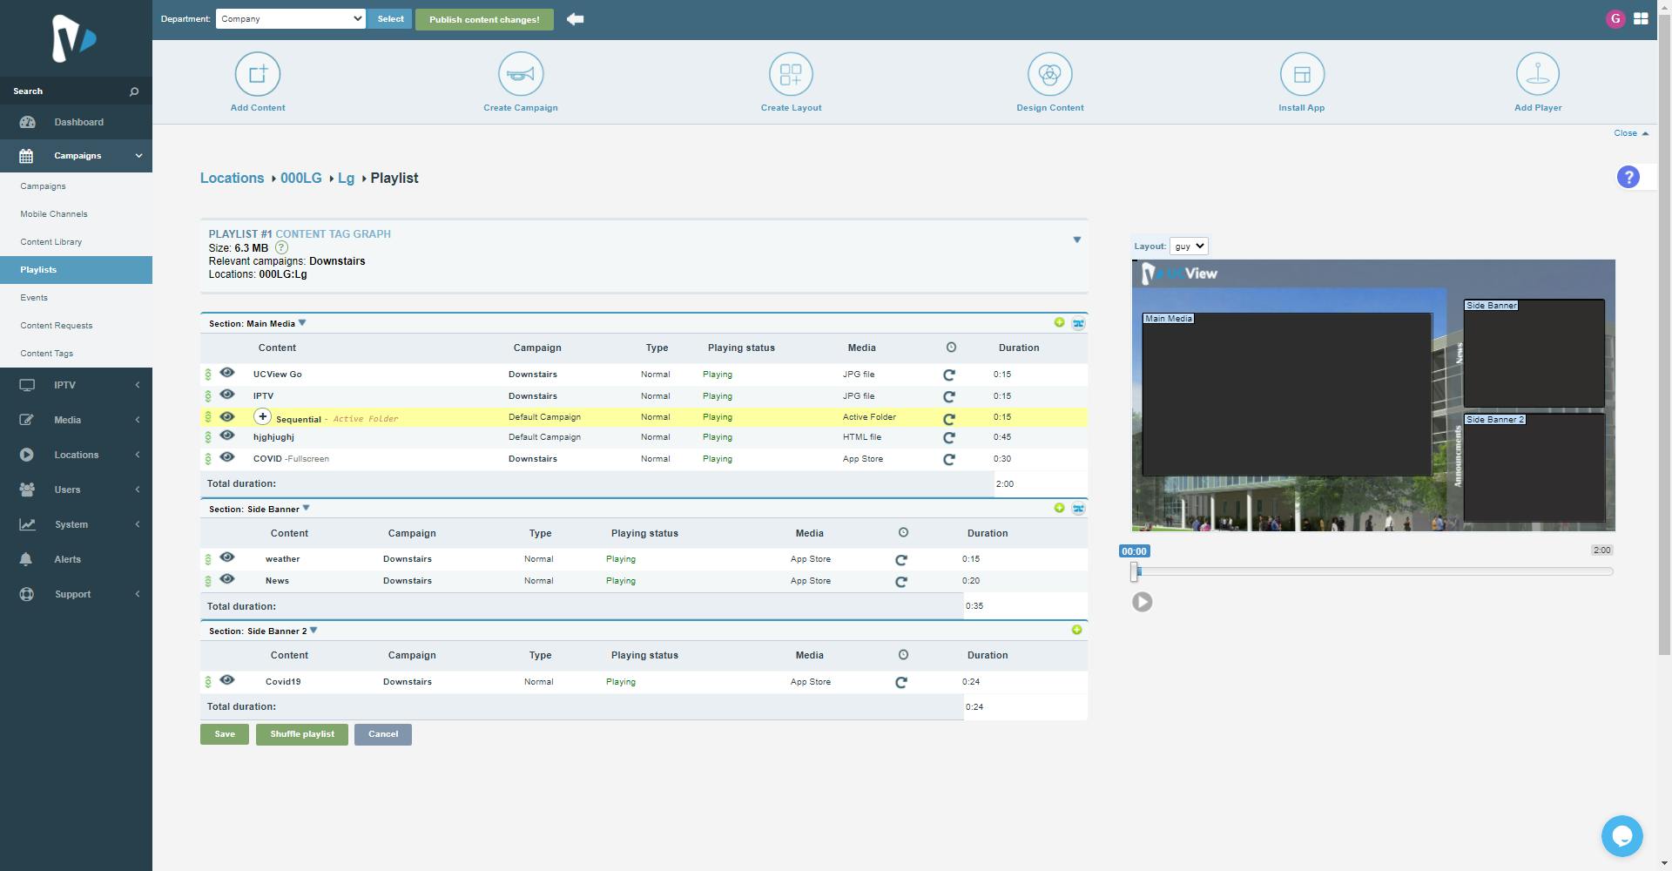
Task: Click the search magnifier icon in sidebar
Action: tap(134, 91)
